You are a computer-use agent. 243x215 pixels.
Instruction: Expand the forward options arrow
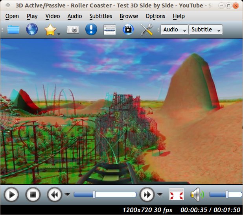pyautogui.click(x=160, y=194)
